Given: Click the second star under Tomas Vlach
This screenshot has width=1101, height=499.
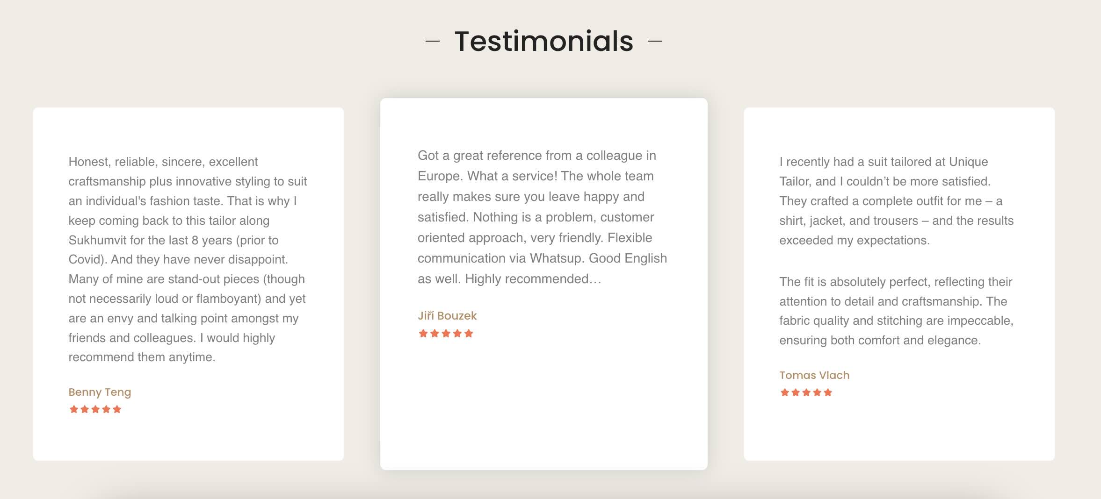Looking at the screenshot, I should tap(796, 392).
